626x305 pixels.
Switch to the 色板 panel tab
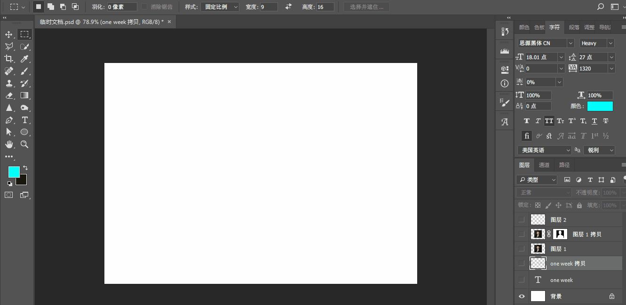(x=539, y=27)
